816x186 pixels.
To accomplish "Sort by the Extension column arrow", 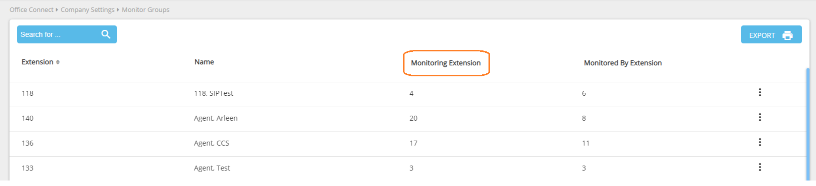I will click(58, 62).
